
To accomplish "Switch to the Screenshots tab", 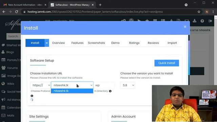I will (x=96, y=43).
